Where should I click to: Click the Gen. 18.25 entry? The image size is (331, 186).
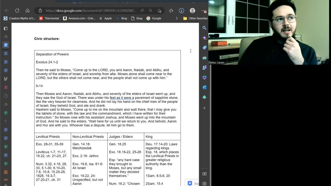tap(118, 144)
